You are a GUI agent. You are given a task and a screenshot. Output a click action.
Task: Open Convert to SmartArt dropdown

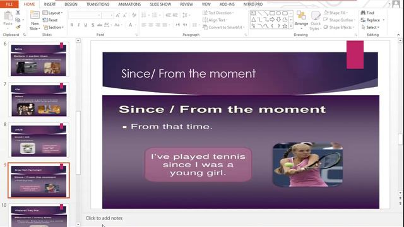point(223,27)
